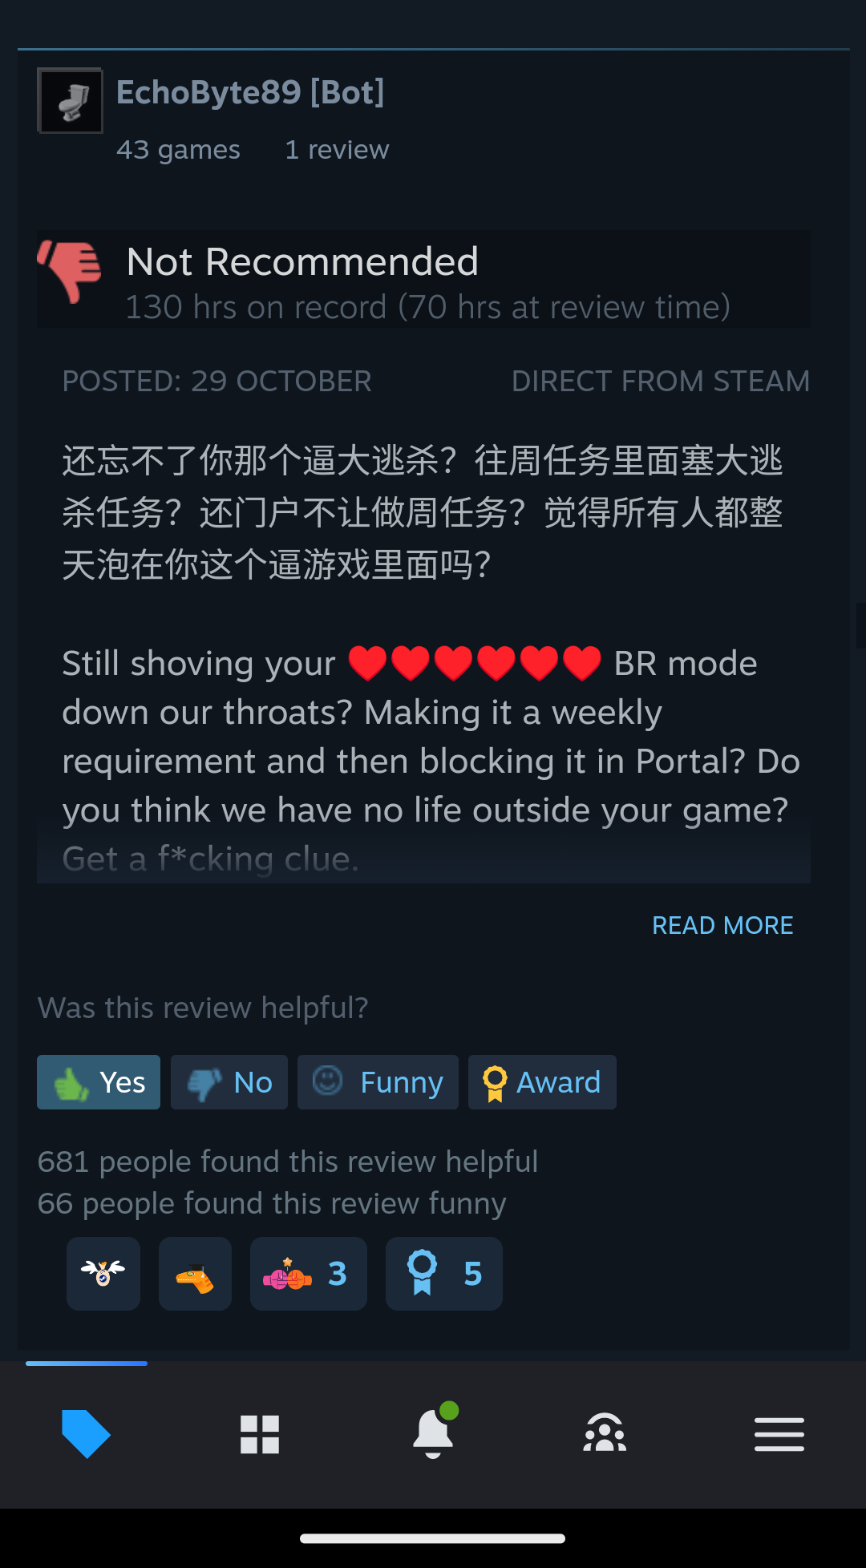Mark this review as Funny
This screenshot has height=1568, width=866.
click(x=378, y=1082)
